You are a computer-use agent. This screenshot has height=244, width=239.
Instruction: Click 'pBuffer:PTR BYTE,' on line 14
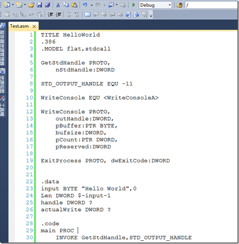coord(87,126)
